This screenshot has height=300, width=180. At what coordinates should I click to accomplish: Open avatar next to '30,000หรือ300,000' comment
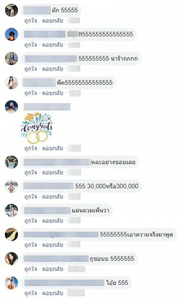pyautogui.click(x=11, y=186)
